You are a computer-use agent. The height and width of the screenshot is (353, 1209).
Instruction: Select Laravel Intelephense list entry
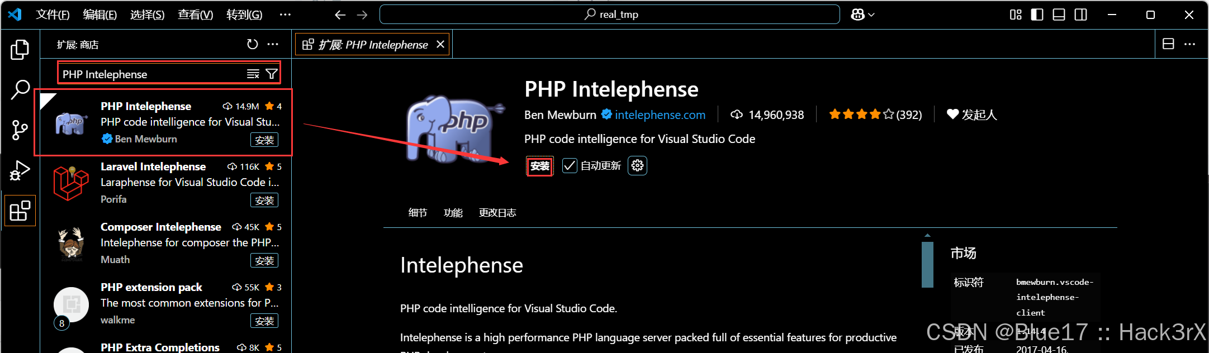pyautogui.click(x=166, y=183)
